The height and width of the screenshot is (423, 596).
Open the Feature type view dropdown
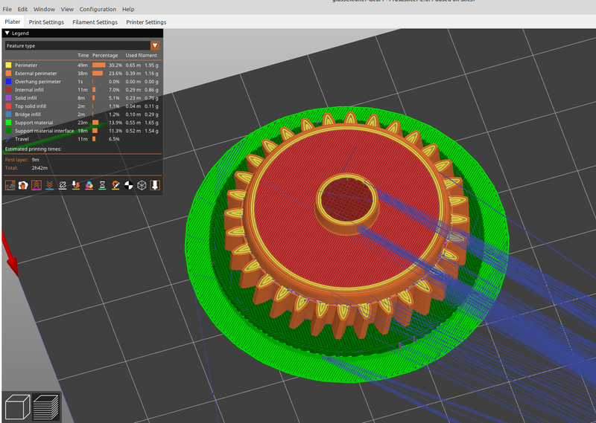tap(82, 45)
